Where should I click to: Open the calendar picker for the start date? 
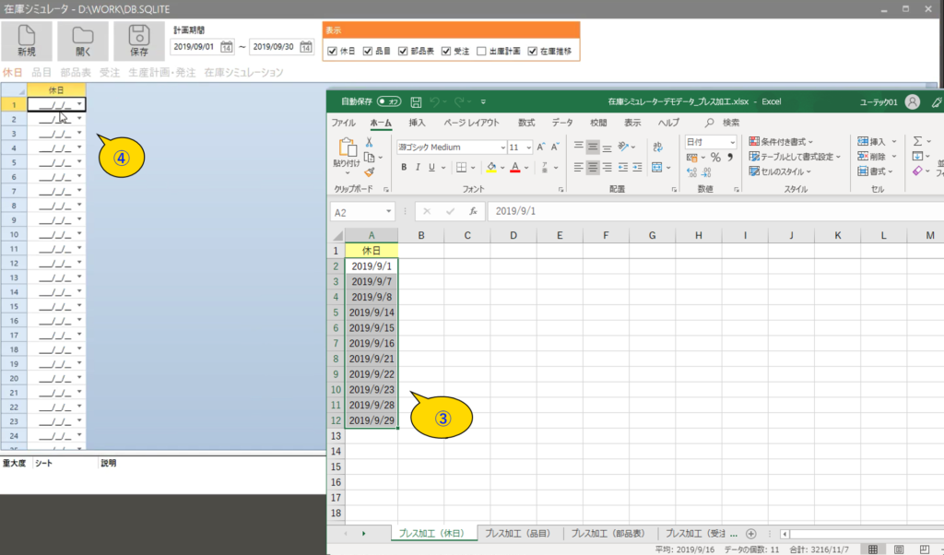[226, 47]
